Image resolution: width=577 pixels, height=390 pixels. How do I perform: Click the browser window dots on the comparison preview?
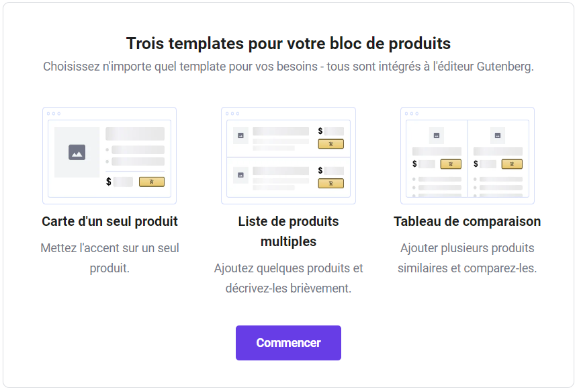pos(410,113)
